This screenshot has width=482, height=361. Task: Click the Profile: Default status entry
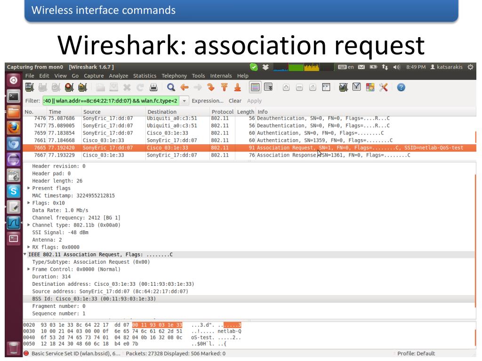(x=416, y=353)
